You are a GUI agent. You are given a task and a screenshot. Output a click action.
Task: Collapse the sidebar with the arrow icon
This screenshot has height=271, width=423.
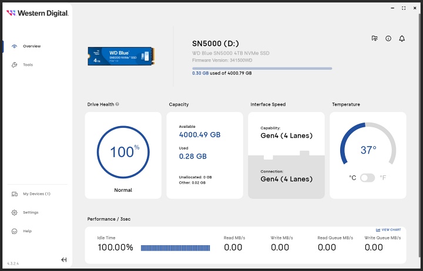(64, 260)
